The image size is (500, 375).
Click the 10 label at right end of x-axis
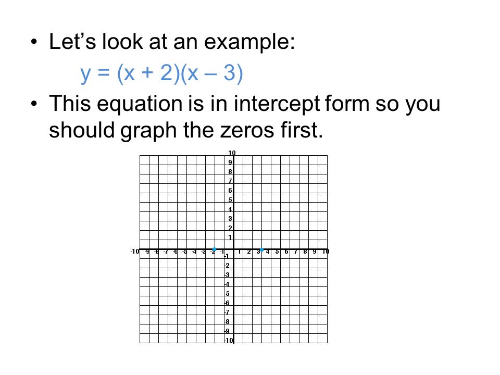(326, 252)
